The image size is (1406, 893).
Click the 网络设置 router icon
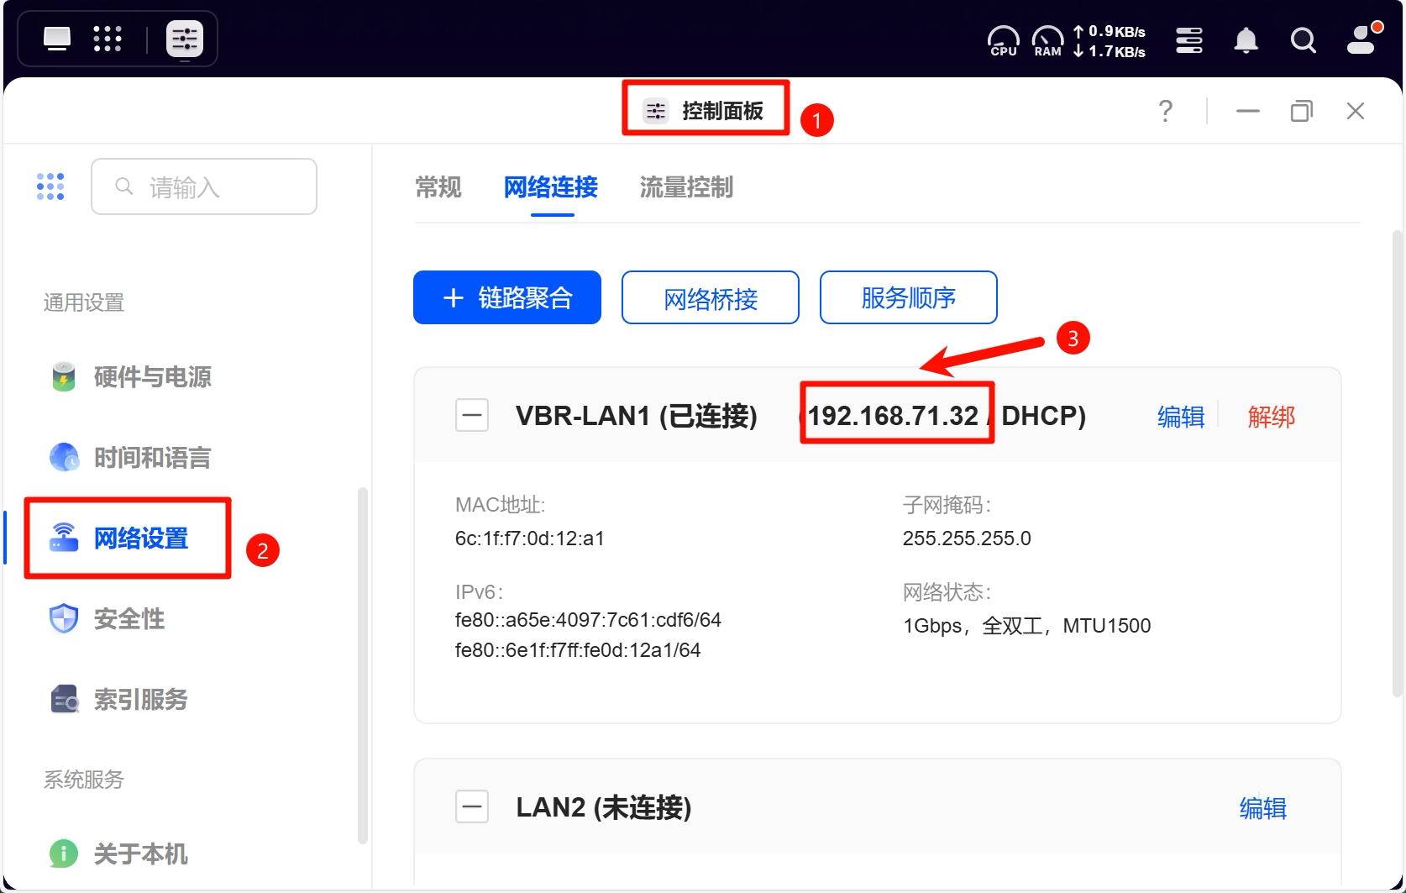pyautogui.click(x=64, y=538)
